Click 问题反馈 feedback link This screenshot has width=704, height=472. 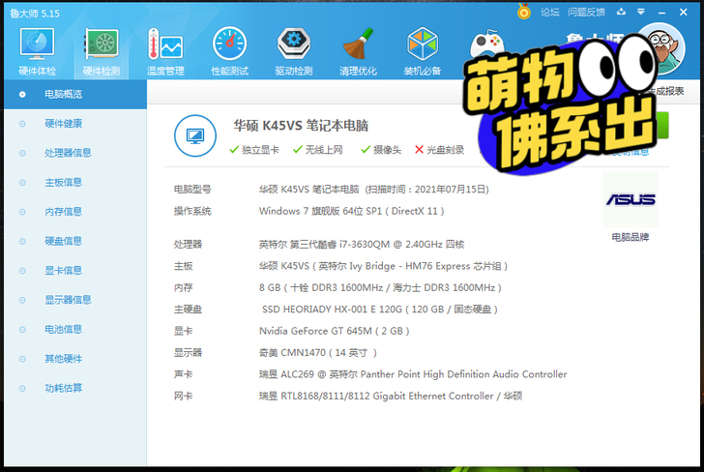click(586, 13)
